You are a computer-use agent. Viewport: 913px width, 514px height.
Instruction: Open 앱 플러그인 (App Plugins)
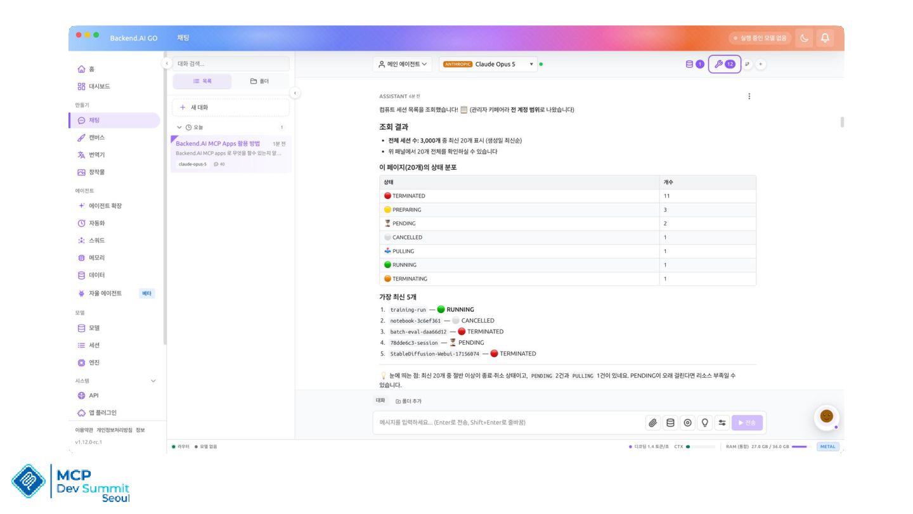coord(97,413)
